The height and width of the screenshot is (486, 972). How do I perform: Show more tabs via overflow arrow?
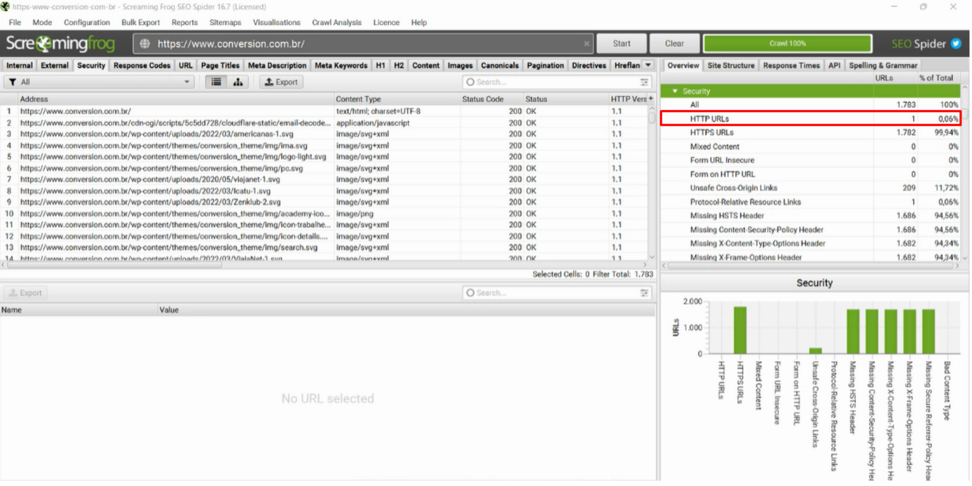pos(648,65)
